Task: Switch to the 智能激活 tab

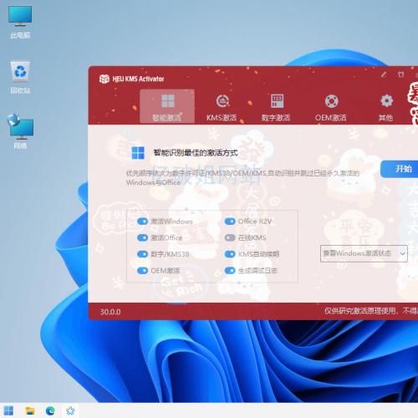Action: click(x=167, y=106)
